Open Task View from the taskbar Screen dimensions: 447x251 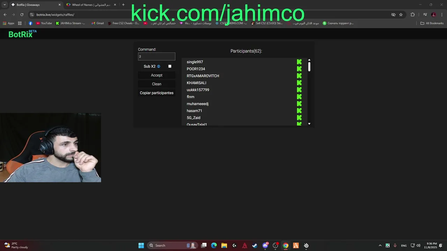(204, 245)
